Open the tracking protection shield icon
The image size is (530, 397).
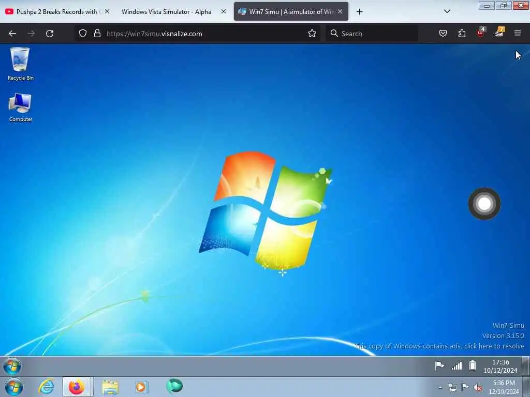[83, 34]
